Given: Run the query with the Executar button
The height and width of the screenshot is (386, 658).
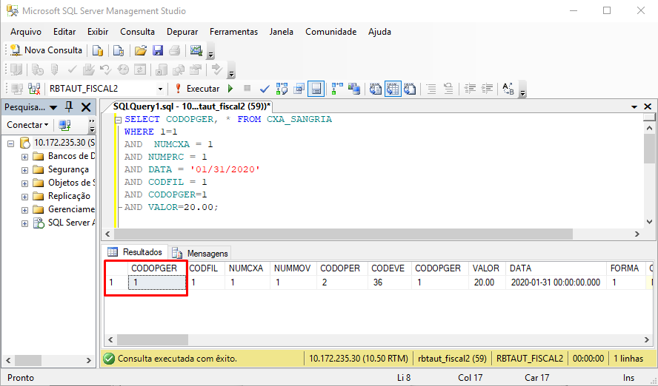Looking at the screenshot, I should click(x=197, y=89).
